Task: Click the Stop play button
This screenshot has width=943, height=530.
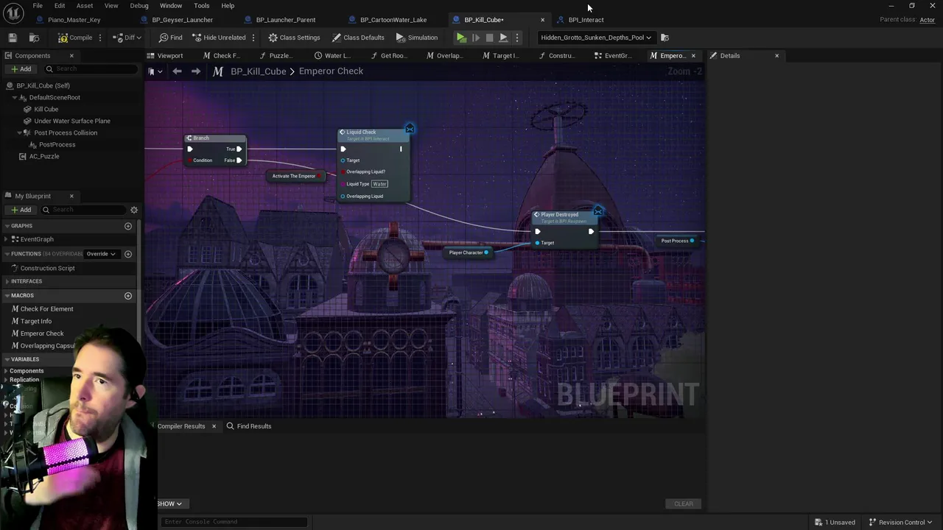Action: pos(489,38)
